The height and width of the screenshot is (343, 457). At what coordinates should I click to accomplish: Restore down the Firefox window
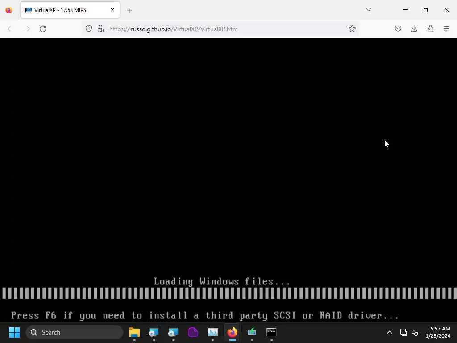[x=426, y=10]
